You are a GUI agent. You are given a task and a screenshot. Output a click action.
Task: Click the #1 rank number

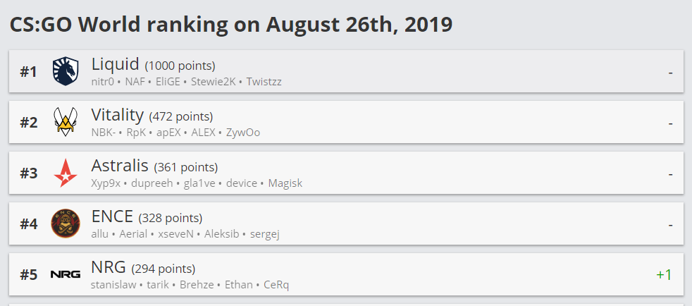28,71
